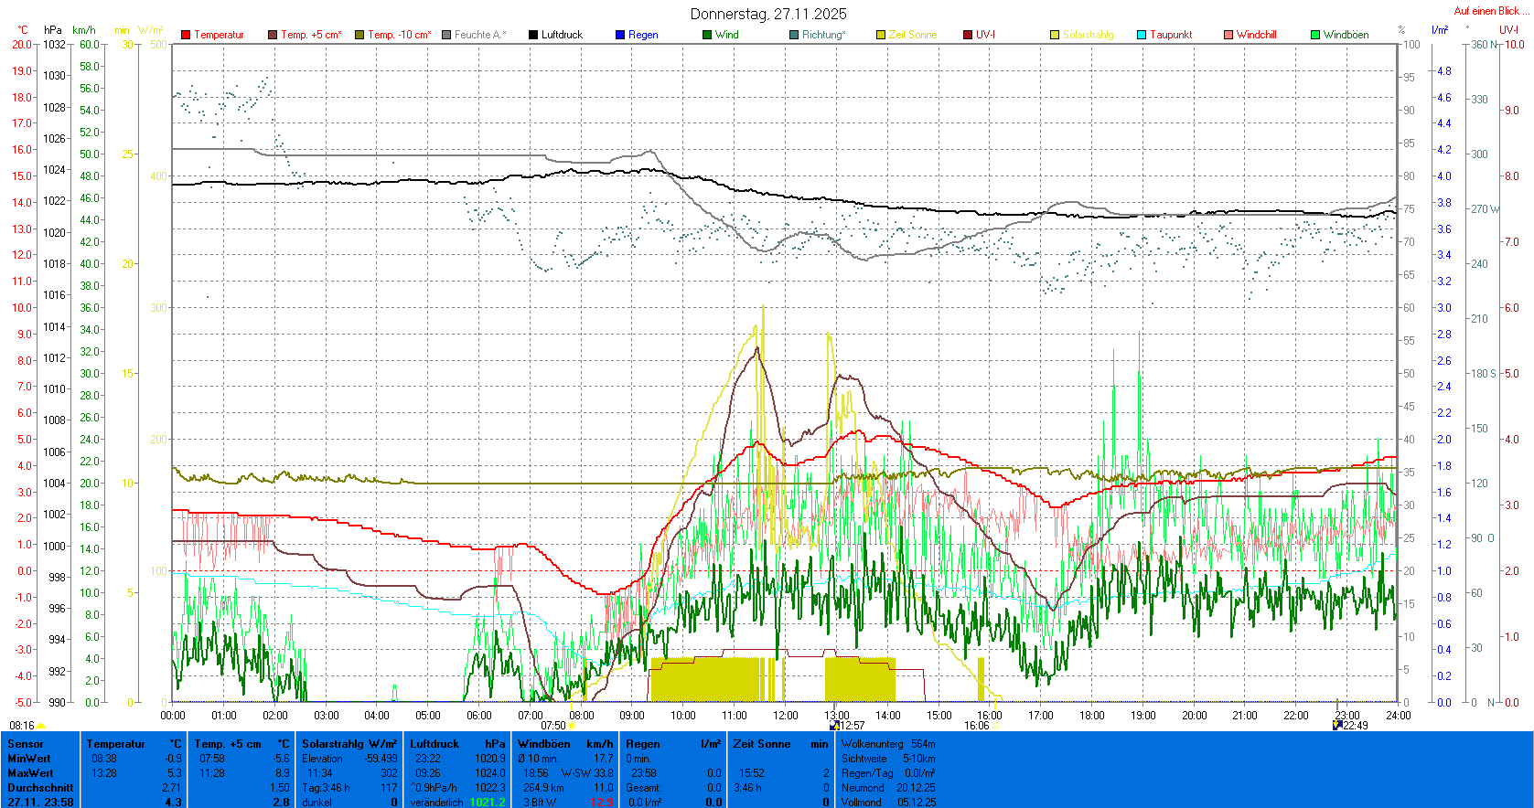Select the Sensor column header in table

click(x=26, y=744)
